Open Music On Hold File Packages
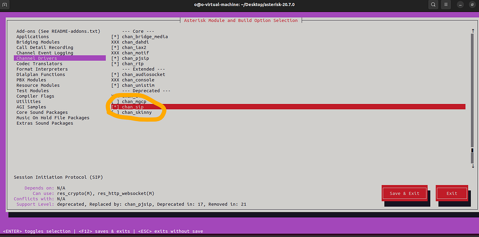Screen dimensions: 479x237 click(x=53, y=118)
